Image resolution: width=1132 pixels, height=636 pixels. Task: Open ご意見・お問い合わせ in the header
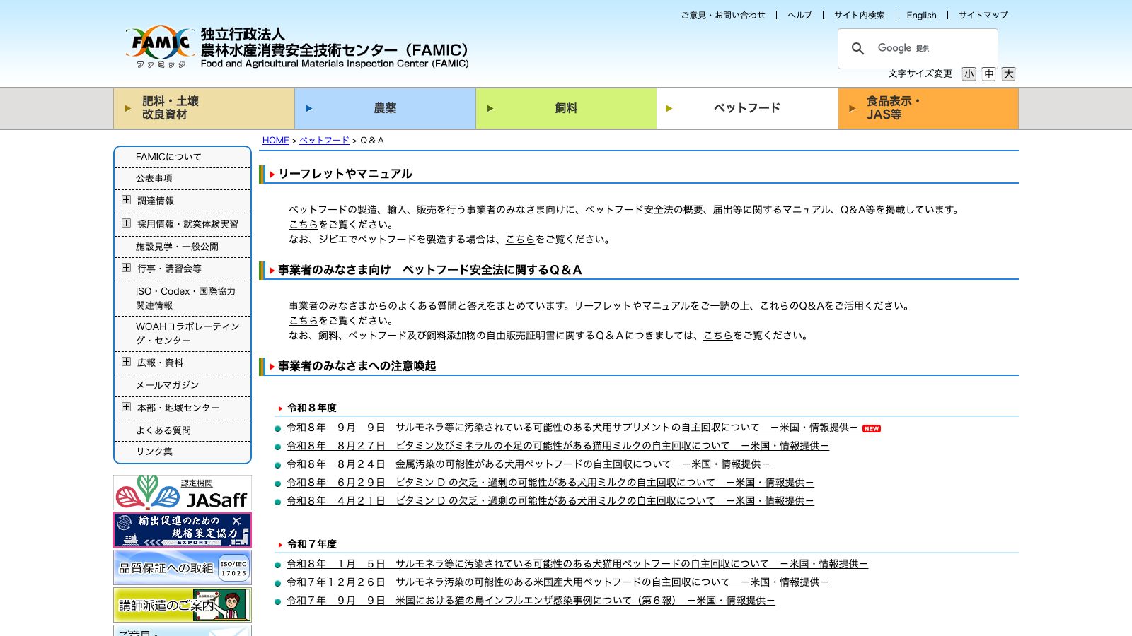pos(723,15)
